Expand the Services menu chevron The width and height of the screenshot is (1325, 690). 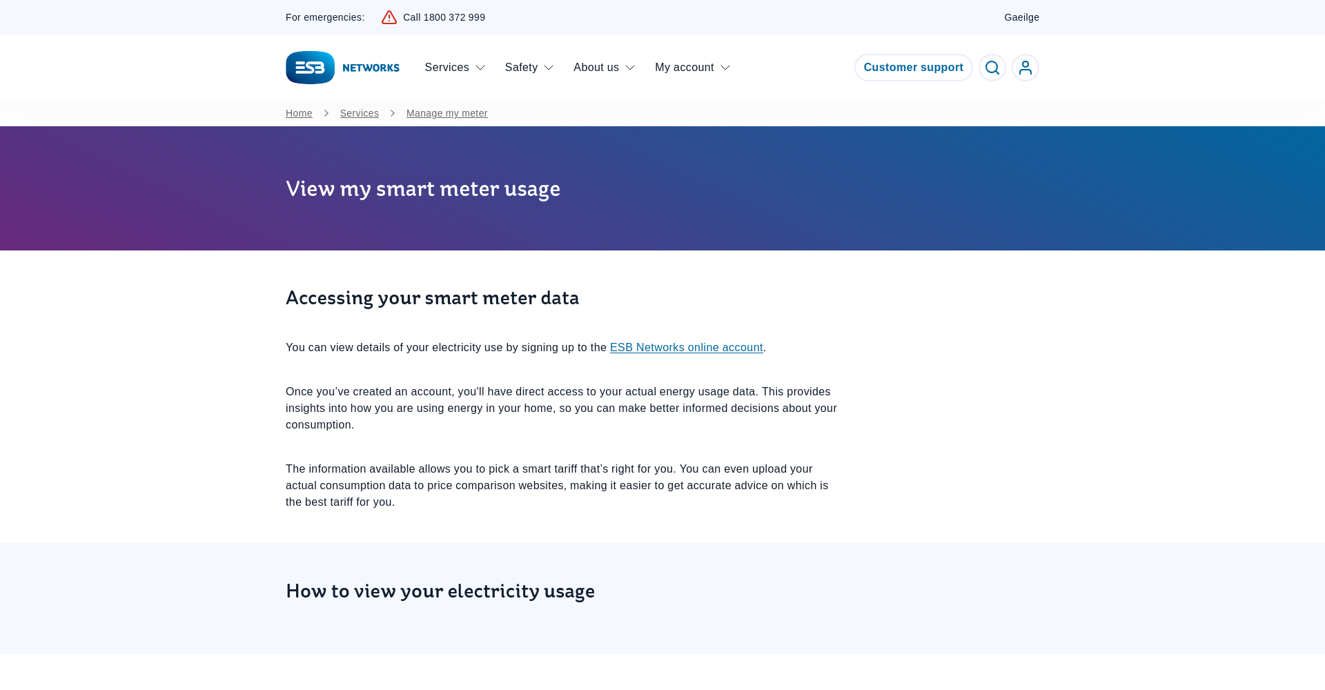coord(480,68)
